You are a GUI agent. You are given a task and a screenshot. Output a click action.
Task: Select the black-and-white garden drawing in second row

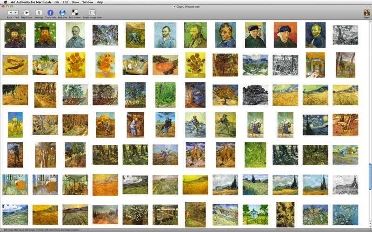[x=285, y=65]
